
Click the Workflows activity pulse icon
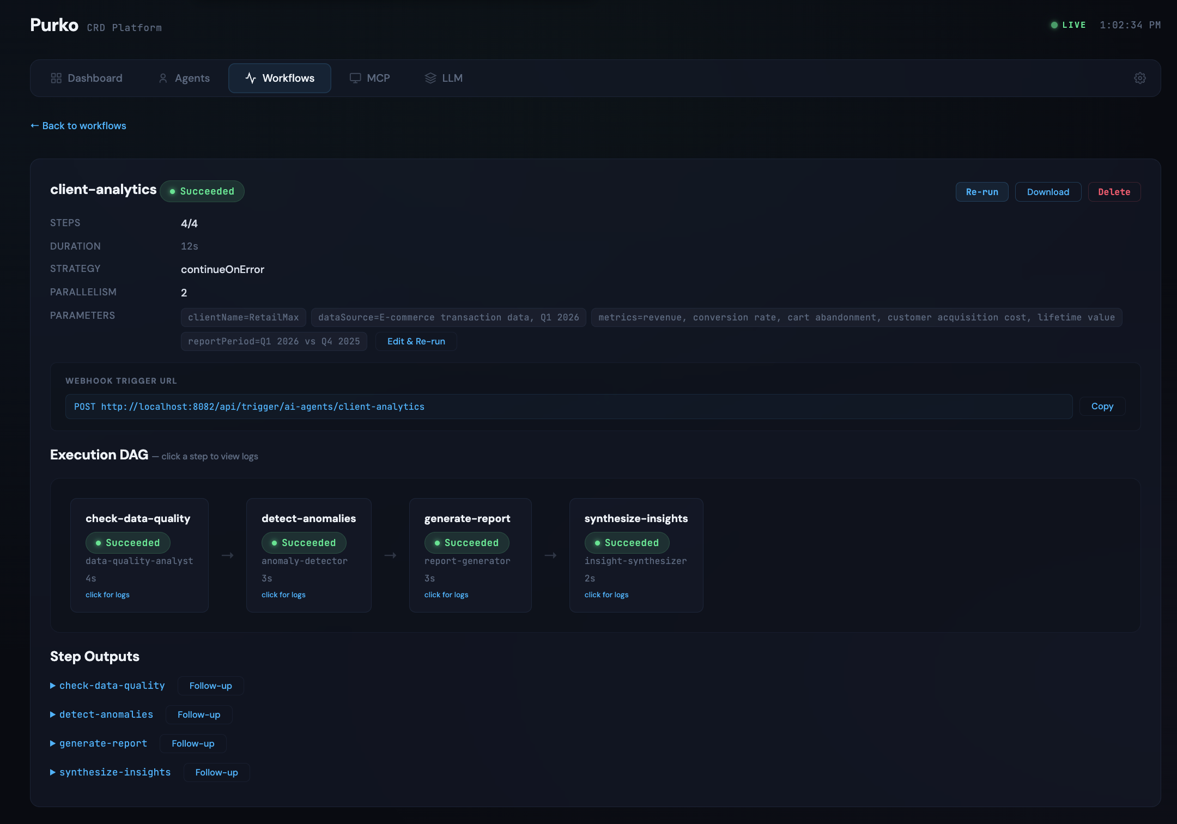(x=251, y=78)
